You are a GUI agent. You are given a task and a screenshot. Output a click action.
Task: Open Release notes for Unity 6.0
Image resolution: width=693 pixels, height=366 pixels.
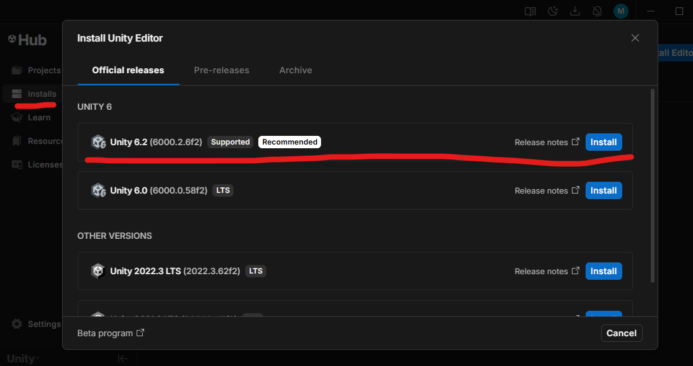pyautogui.click(x=546, y=190)
